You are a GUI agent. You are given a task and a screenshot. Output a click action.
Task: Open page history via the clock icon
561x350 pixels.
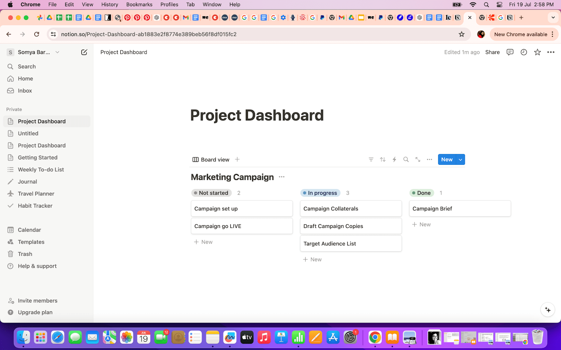[x=523, y=52]
